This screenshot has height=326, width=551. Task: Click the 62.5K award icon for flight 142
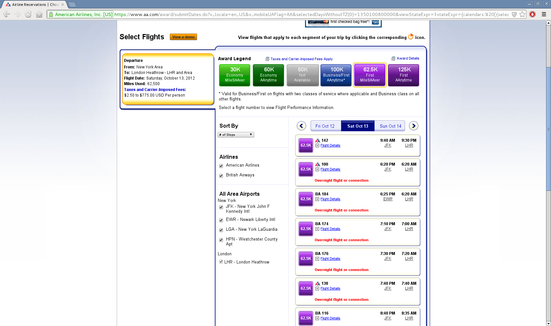coord(306,145)
